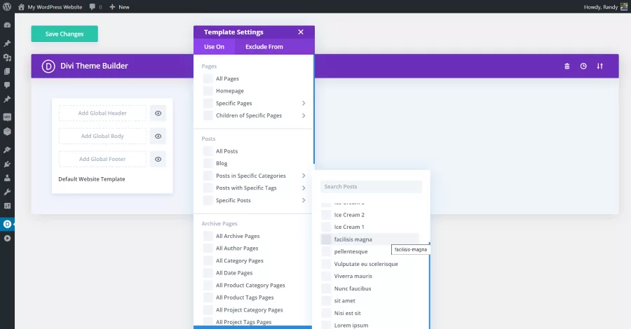Open Howdy, Randy account link
The height and width of the screenshot is (329, 631).
601,7
